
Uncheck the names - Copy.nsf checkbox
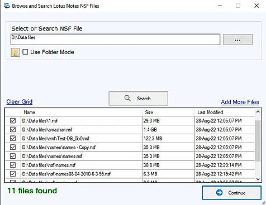pyautogui.click(x=13, y=147)
